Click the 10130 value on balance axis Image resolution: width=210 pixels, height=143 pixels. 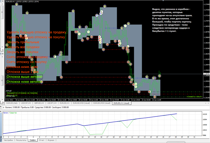205,114
